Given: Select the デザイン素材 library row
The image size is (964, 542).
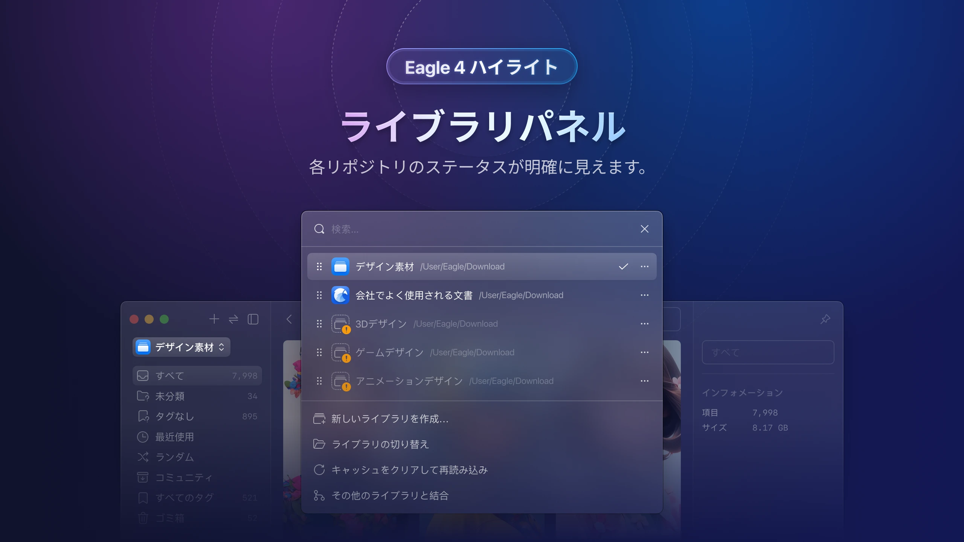Looking at the screenshot, I should pyautogui.click(x=482, y=266).
